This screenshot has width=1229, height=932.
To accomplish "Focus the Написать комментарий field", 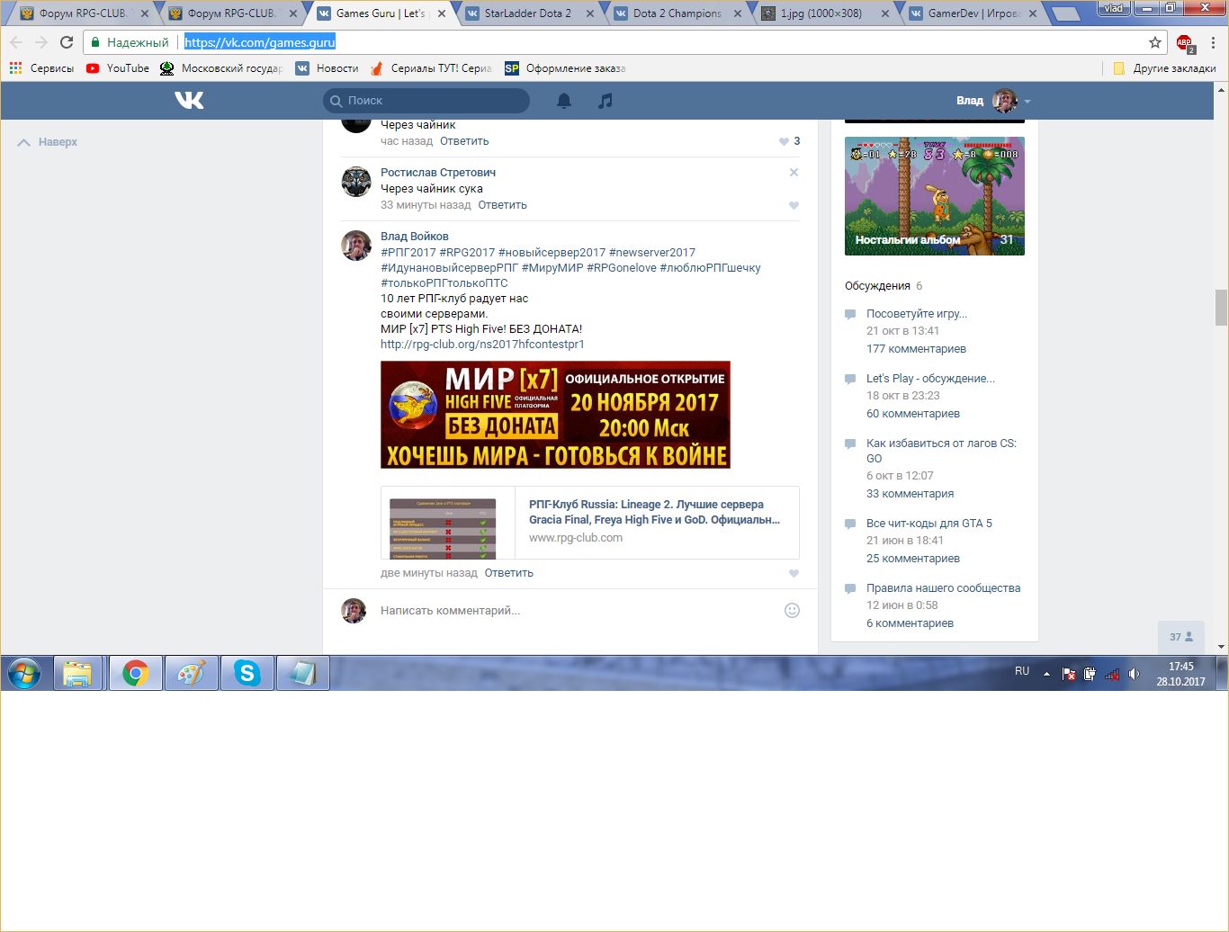I will coord(577,611).
